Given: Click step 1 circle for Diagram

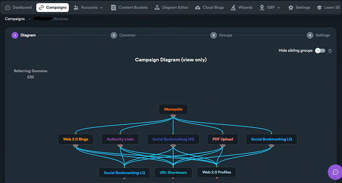Looking at the screenshot, I should [15, 35].
